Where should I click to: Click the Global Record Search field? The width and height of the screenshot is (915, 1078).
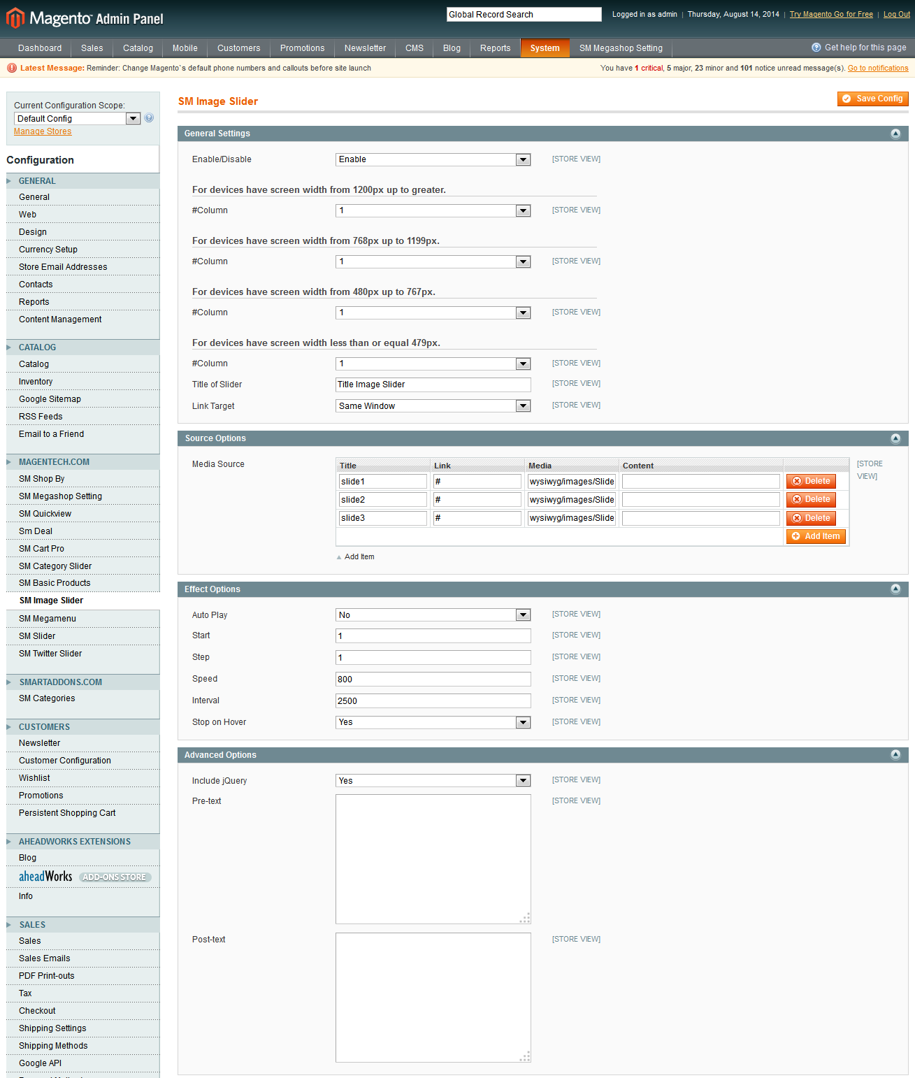click(524, 14)
